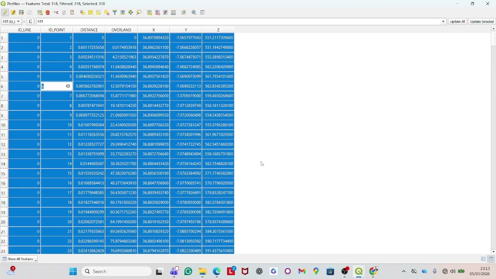Switch to form view icon
This screenshot has width=496, height=279.
483,259
